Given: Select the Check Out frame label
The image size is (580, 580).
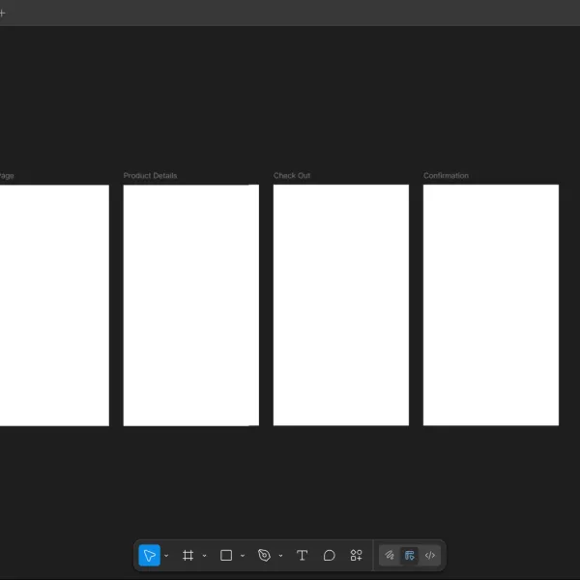Looking at the screenshot, I should pos(292,175).
